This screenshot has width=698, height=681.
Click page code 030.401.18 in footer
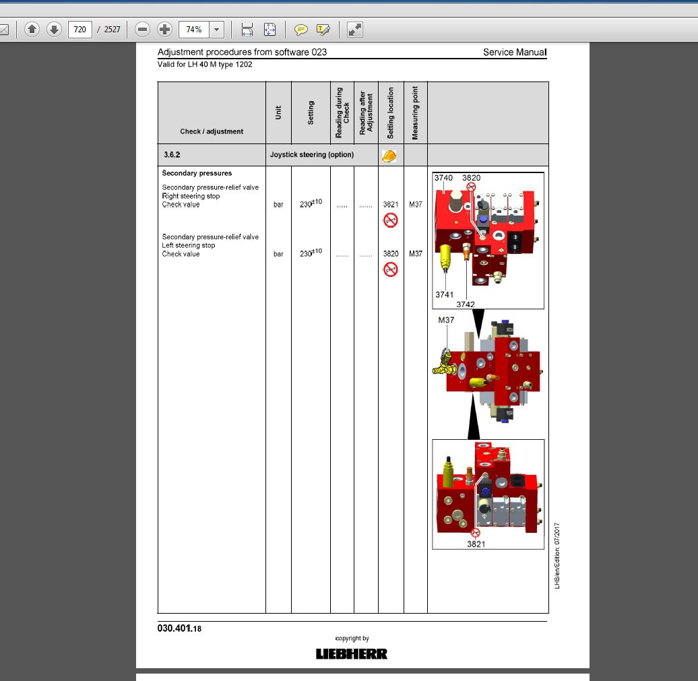[x=179, y=628]
